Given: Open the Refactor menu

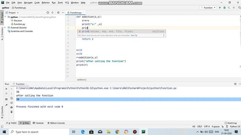Looking at the screenshot, I should [46, 3].
